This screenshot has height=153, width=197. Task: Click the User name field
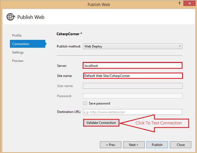132,86
